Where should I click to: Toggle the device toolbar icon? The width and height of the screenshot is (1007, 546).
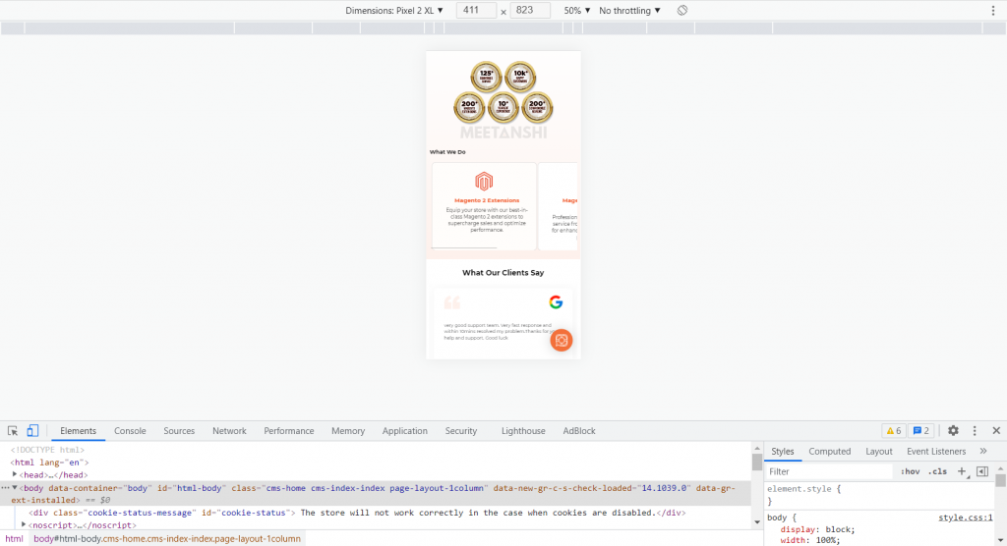tap(31, 431)
